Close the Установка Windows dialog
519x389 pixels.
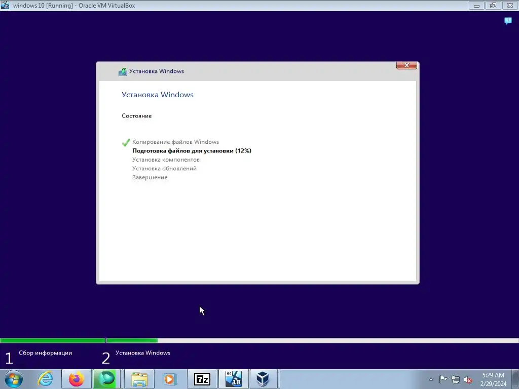tap(406, 65)
